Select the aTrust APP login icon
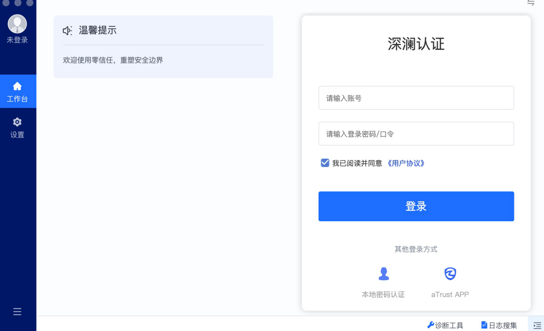544x331 pixels. pos(450,274)
